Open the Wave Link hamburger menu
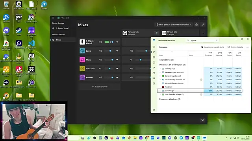 coord(54,18)
